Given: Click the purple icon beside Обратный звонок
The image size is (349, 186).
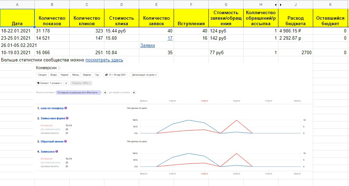Looking at the screenshot, I should click(x=65, y=141).
